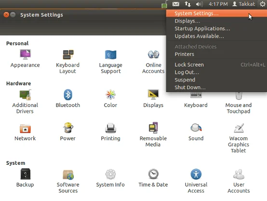
Task: Click Updates Available... menu entry
Action: click(216, 36)
